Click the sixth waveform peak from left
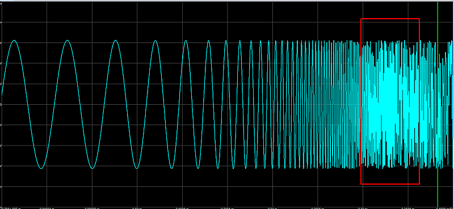 (x=208, y=41)
